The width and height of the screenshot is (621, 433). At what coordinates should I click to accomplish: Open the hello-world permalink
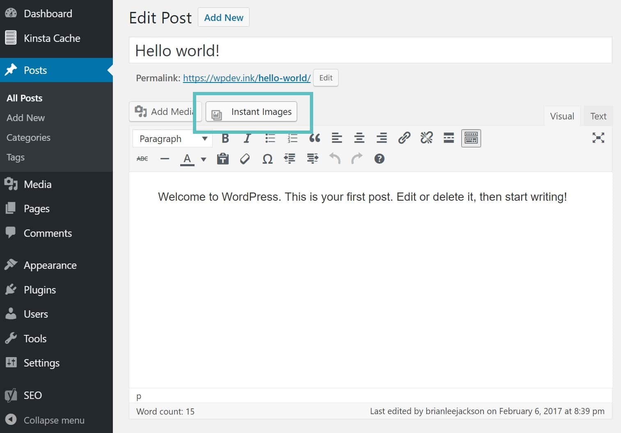tap(246, 78)
